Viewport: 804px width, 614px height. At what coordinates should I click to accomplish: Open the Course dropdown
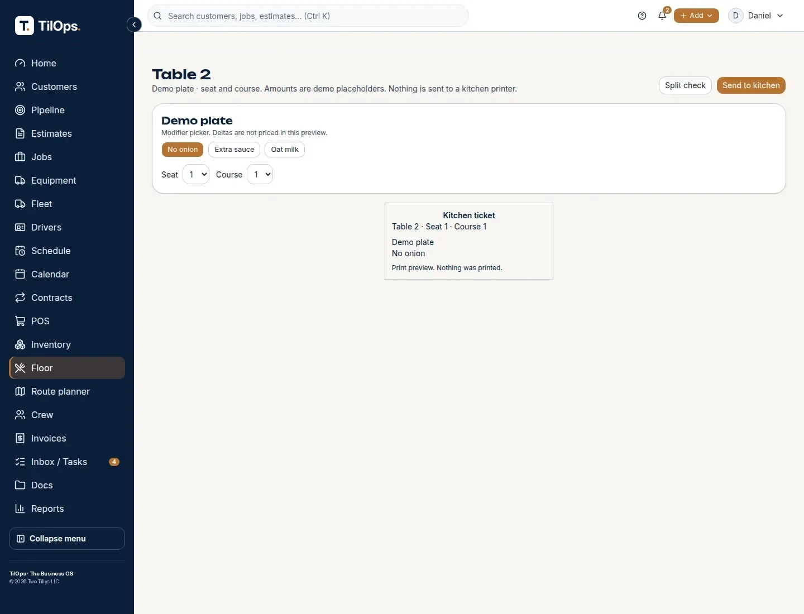point(260,174)
